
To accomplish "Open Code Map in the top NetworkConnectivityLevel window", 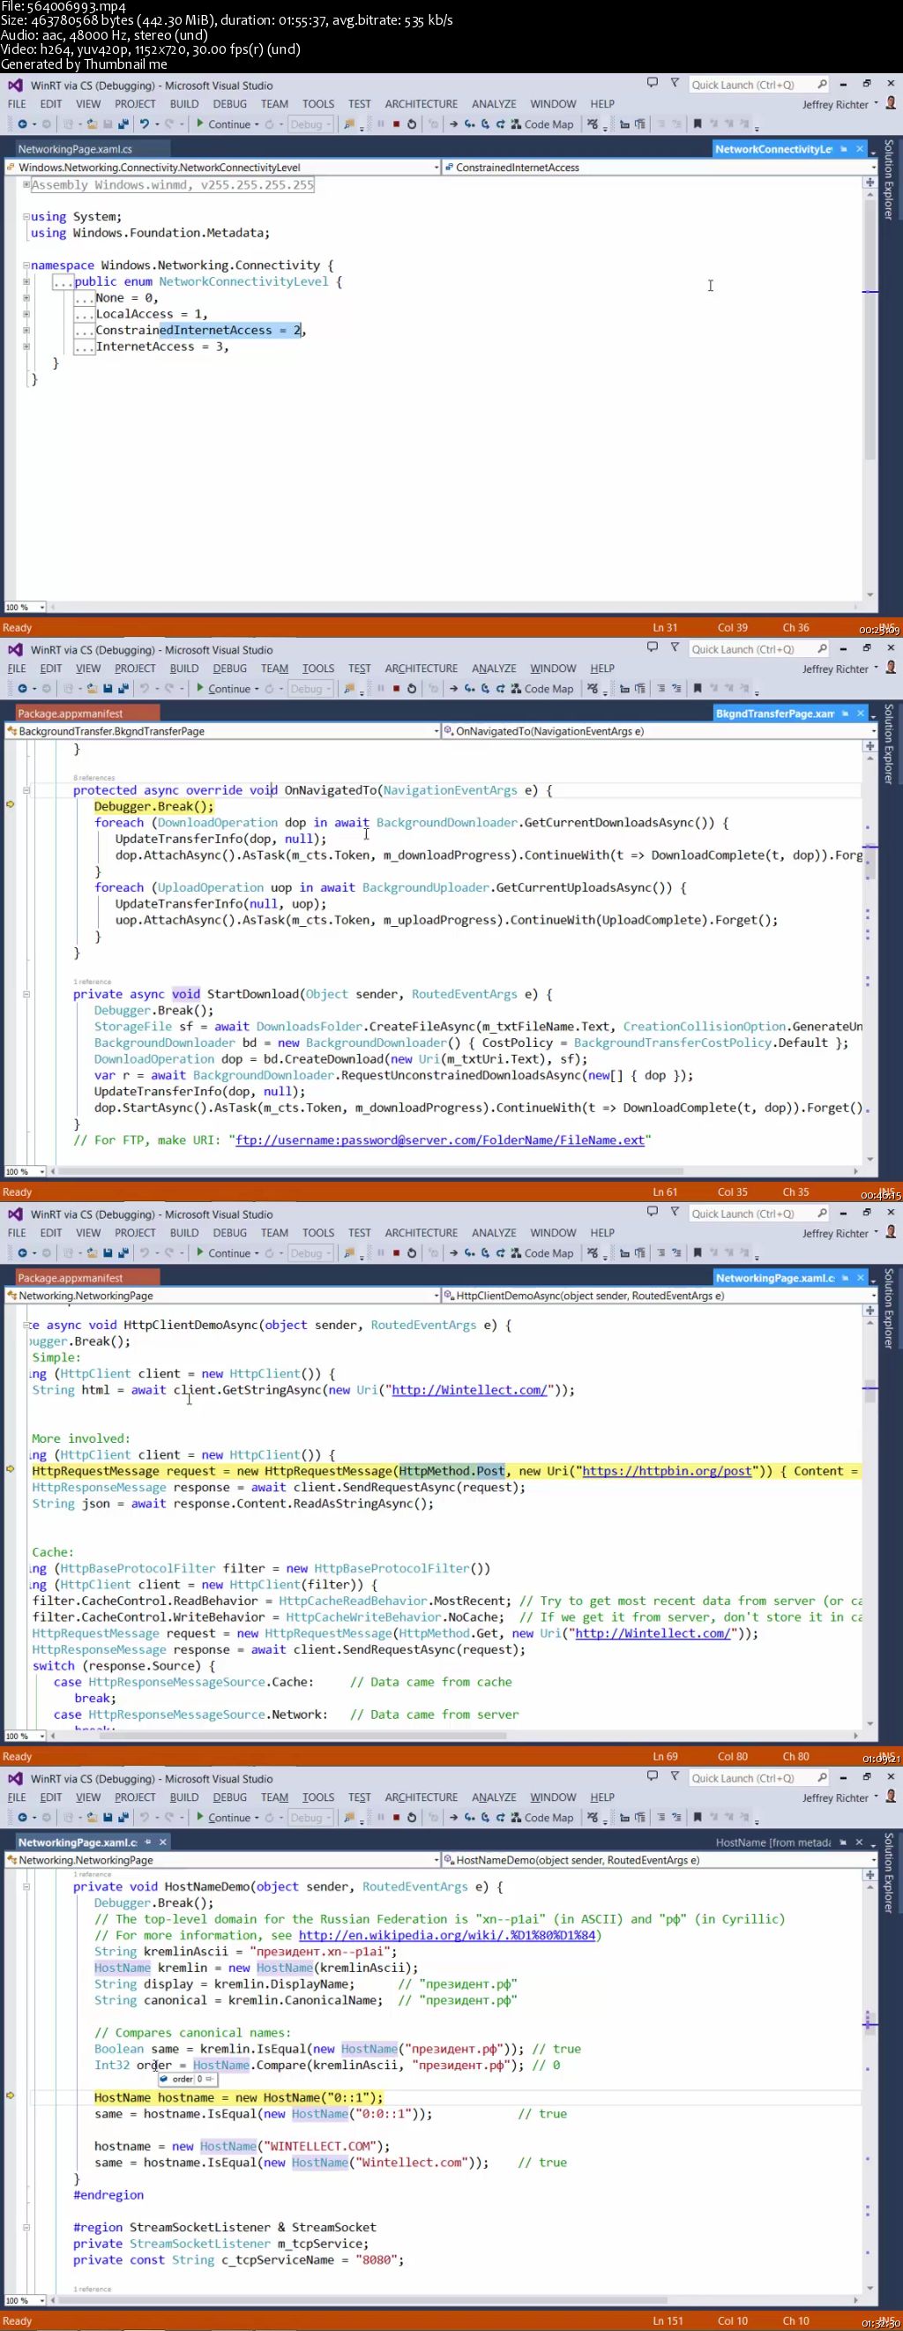I will (542, 124).
